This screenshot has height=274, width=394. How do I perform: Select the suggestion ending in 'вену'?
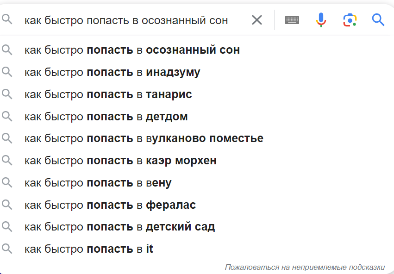[x=98, y=183]
